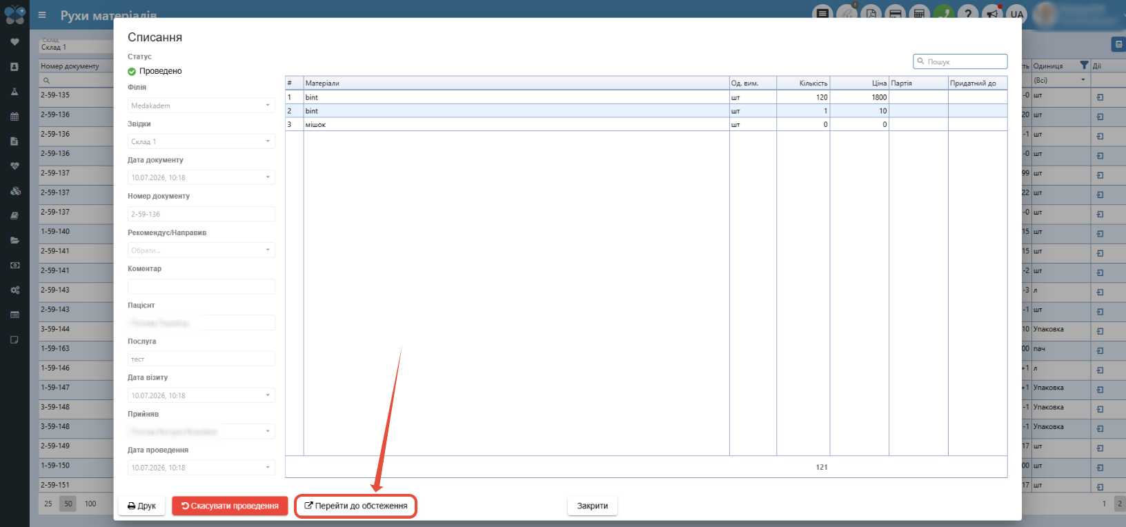This screenshot has height=527, width=1126.
Task: Open the document icon in the sidebar
Action: pyautogui.click(x=14, y=141)
